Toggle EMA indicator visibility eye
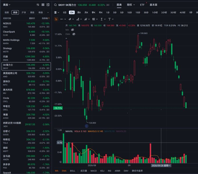 74,34
